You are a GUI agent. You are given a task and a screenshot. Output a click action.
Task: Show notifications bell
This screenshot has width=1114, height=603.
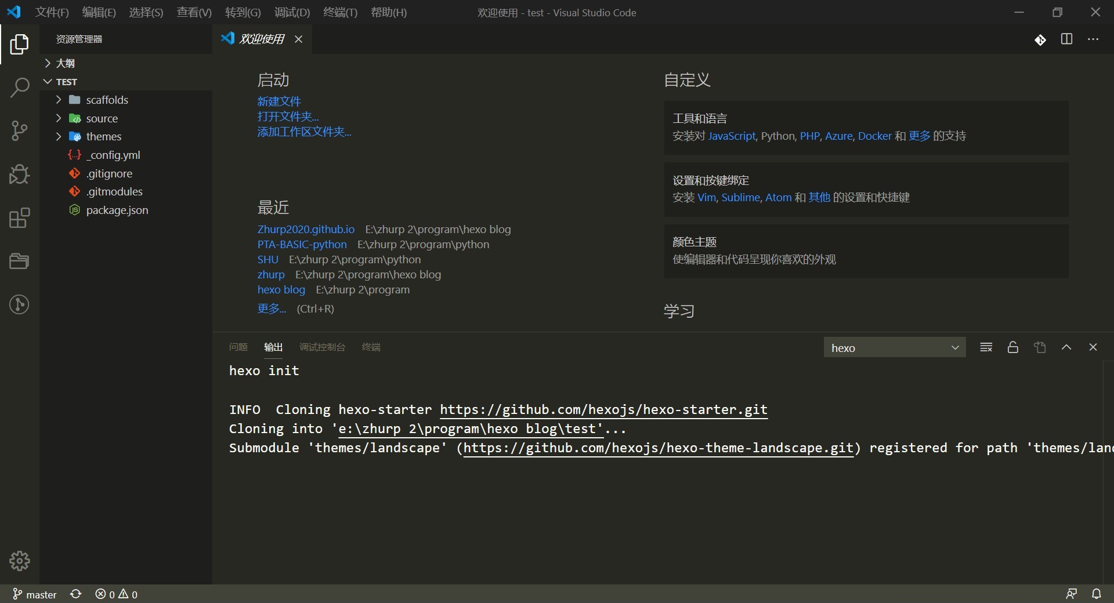1097,594
